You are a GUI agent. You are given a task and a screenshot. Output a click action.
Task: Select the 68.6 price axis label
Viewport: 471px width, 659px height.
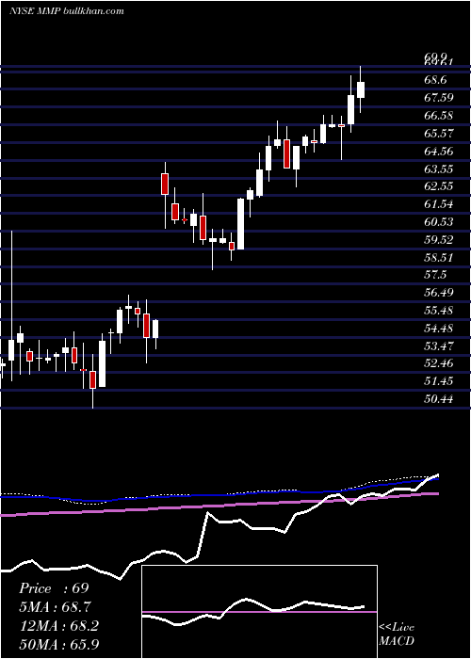point(436,80)
